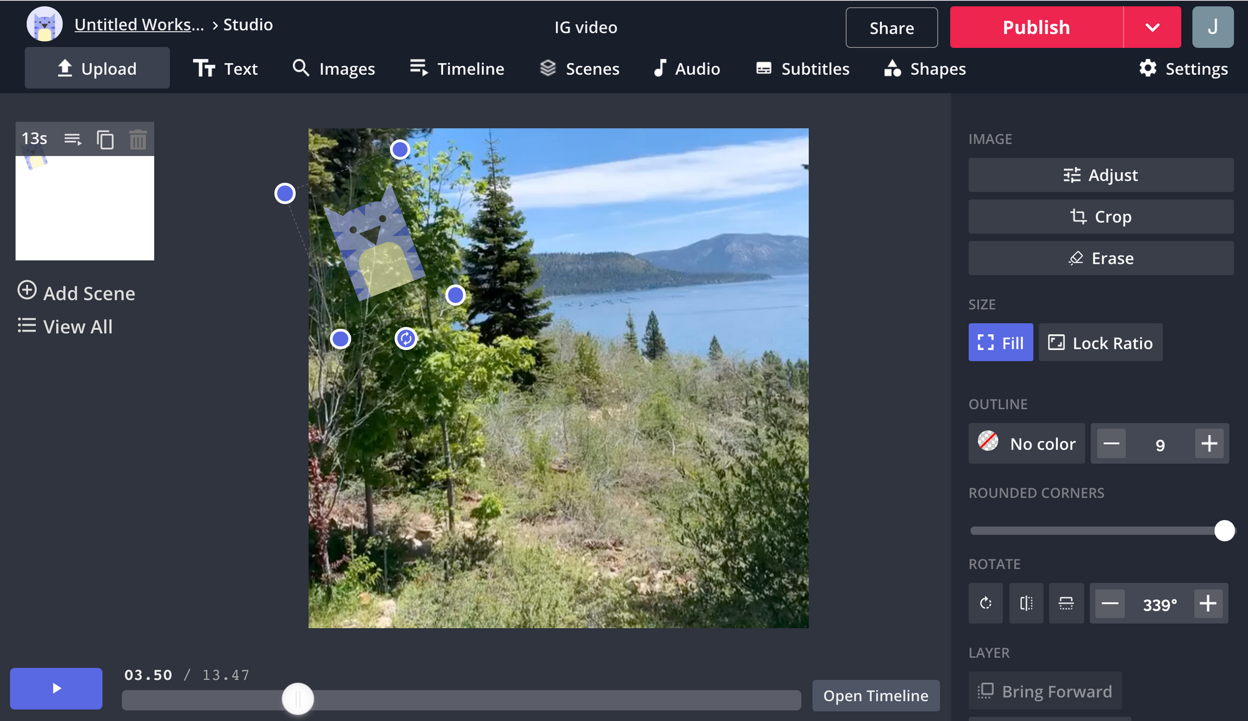This screenshot has height=721, width=1248.
Task: Click the Open Timeline button
Action: [x=875, y=695]
